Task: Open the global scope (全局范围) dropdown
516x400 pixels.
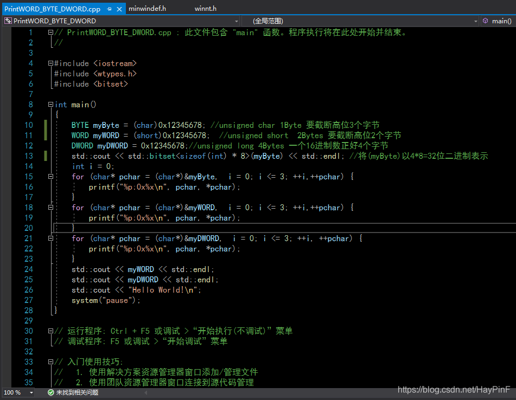Action: (x=475, y=21)
